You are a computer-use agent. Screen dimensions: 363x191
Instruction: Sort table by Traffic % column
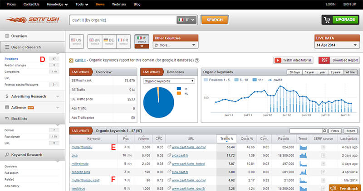(226, 138)
